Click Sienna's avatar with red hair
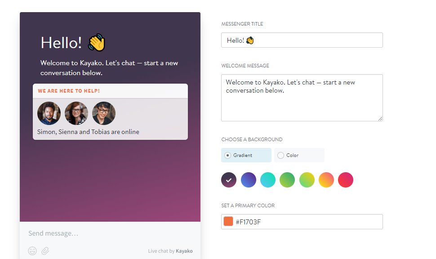Screen dimensions: 436x259 click(76, 113)
